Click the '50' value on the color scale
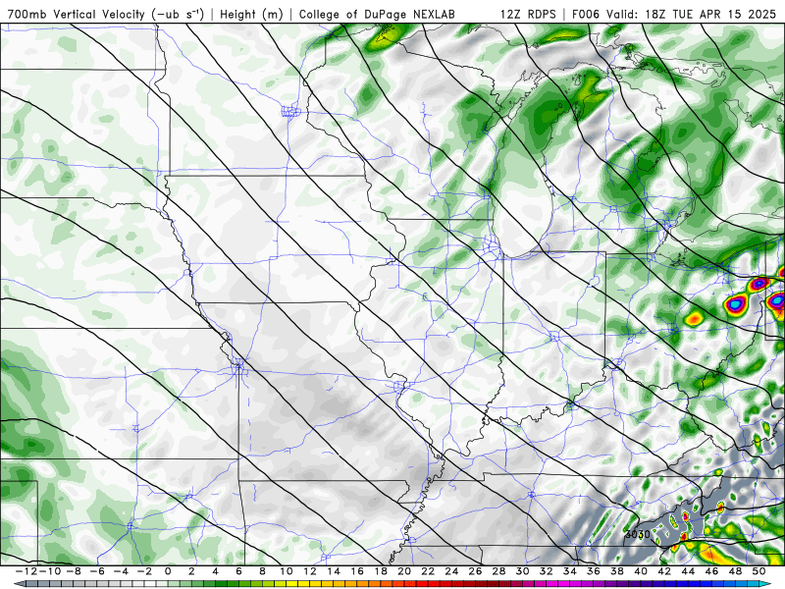This screenshot has width=785, height=589. pyautogui.click(x=759, y=571)
